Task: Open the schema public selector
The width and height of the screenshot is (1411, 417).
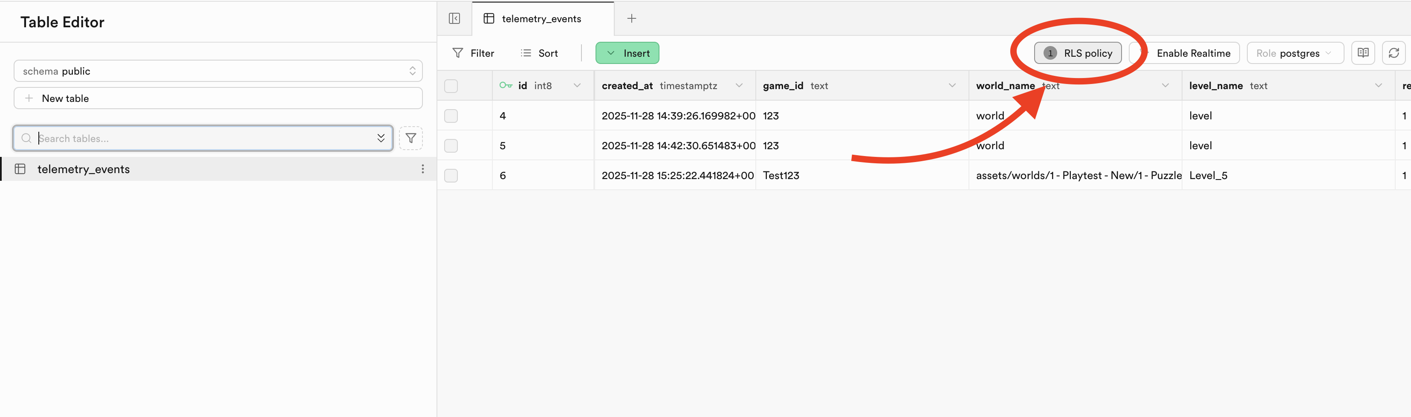Action: point(218,71)
